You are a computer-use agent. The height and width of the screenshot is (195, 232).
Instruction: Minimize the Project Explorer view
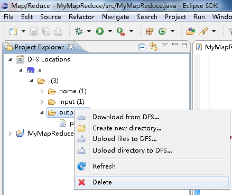pos(175,44)
